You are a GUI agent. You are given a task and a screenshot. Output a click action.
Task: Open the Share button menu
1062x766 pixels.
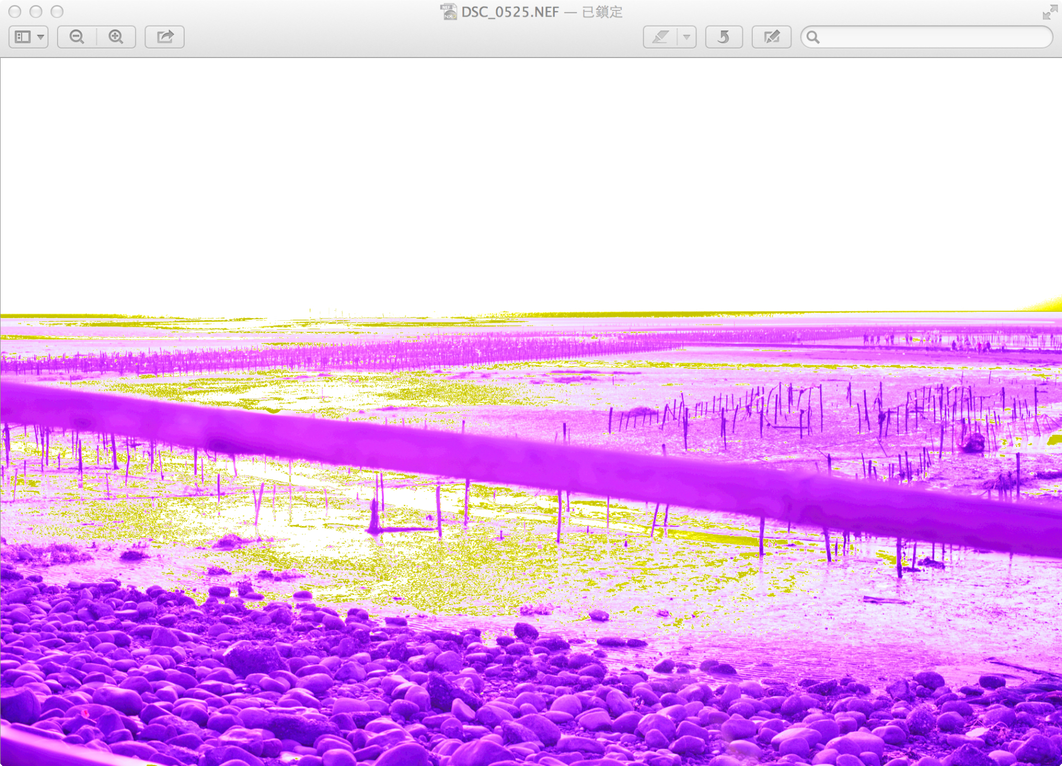click(165, 37)
